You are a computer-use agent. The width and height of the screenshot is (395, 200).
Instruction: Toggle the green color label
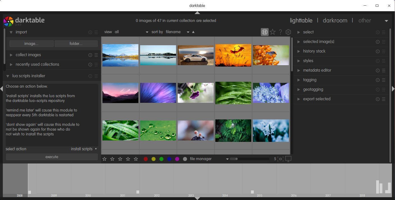161,159
